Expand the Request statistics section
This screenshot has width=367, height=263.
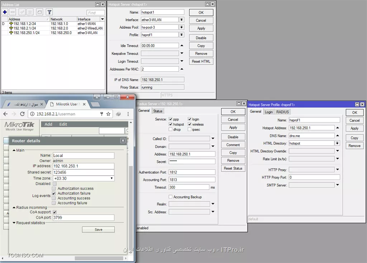click(x=14, y=223)
